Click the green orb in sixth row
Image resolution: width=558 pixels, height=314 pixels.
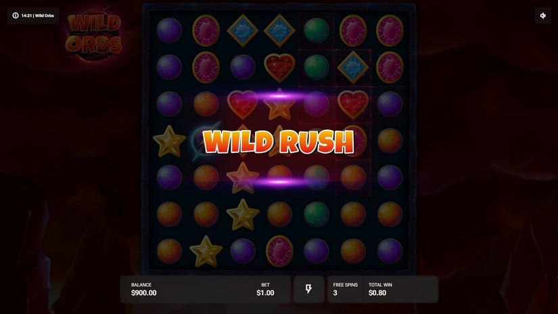[x=316, y=215]
